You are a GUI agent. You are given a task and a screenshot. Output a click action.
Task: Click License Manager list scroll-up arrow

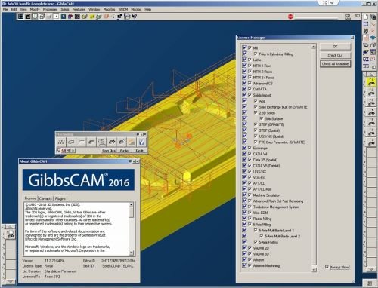[x=314, y=47]
